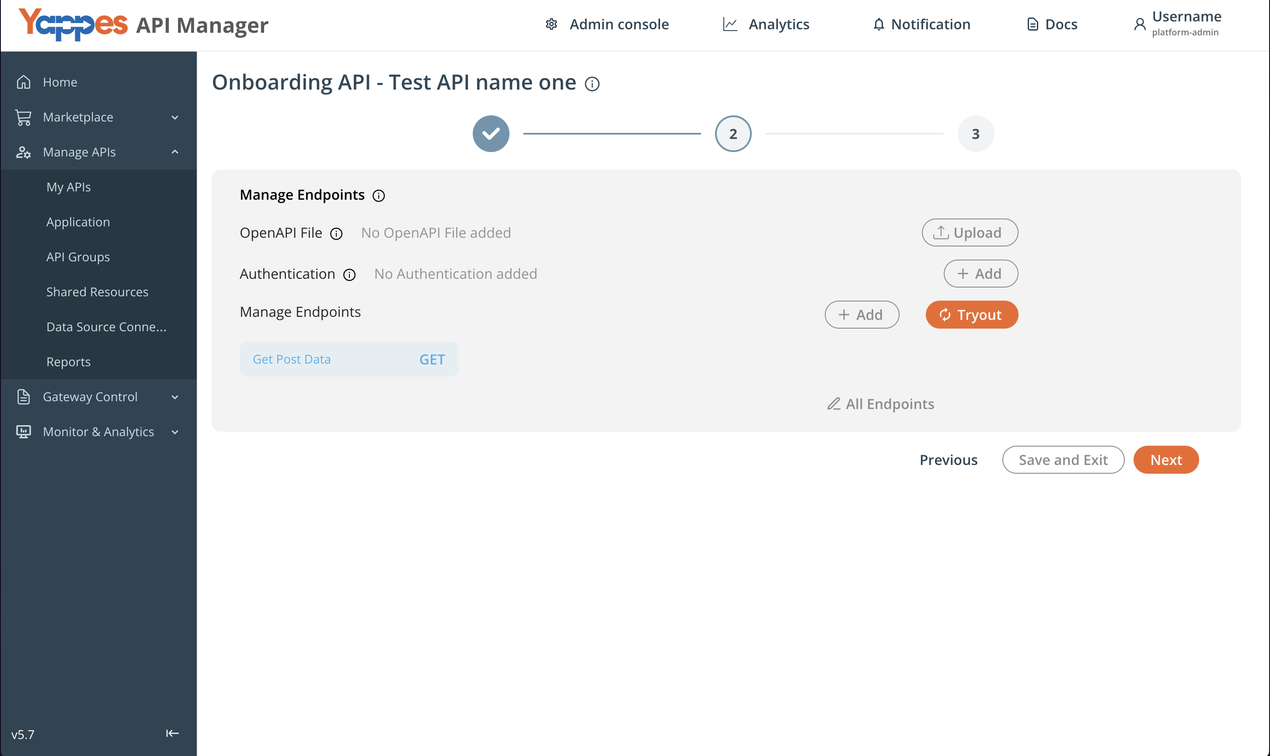1270x756 pixels.
Task: Click the completed step one checkmark
Action: 491,133
